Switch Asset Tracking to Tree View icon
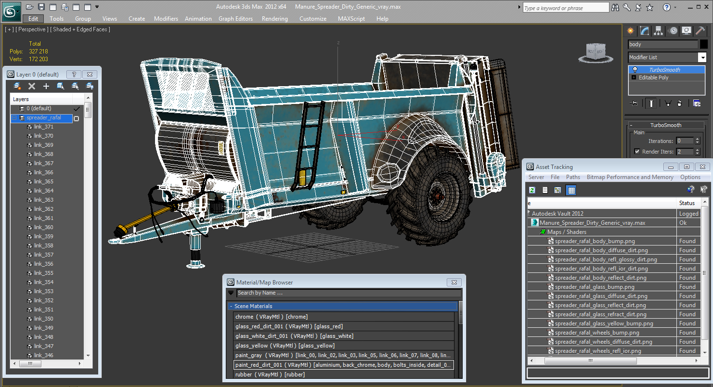Screen dimensions: 713x387 pyautogui.click(x=558, y=190)
